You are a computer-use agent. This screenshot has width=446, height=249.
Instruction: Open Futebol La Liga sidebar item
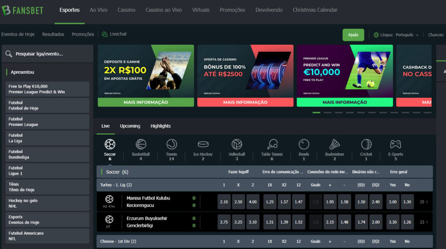click(x=47, y=138)
